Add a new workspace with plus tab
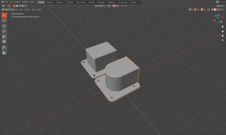226x135 pixels. [x=139, y=2]
